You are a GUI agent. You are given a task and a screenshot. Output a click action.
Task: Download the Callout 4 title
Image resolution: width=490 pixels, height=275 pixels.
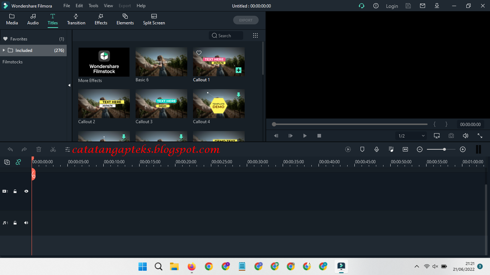tap(239, 95)
